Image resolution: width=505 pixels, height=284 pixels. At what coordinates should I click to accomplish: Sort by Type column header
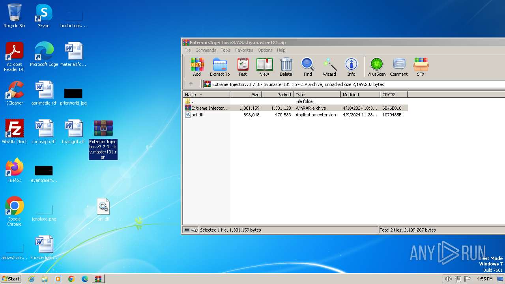317,94
